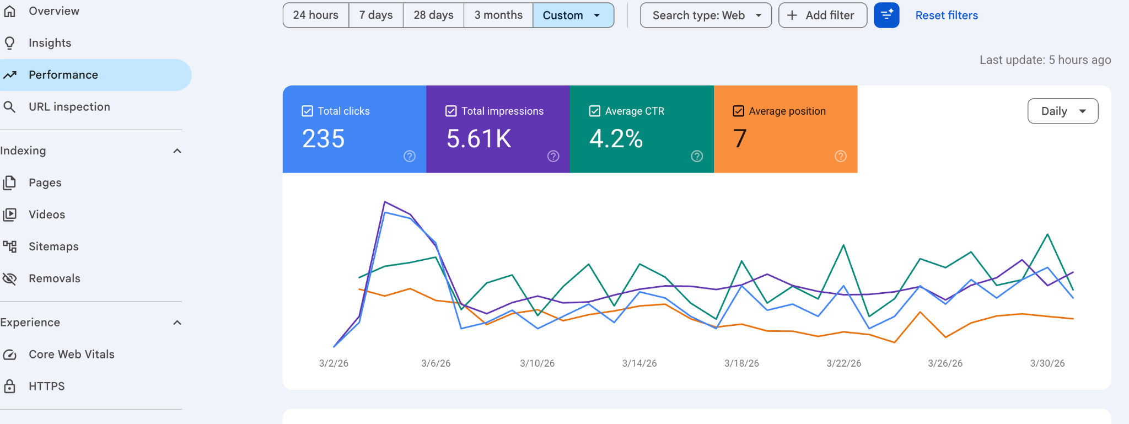Open the Daily granularity dropdown
Image resolution: width=1129 pixels, height=424 pixels.
[x=1063, y=111]
